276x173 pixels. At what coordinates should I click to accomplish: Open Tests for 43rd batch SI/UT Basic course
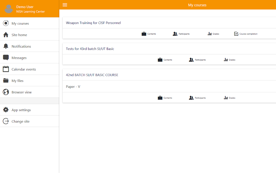click(x=90, y=49)
